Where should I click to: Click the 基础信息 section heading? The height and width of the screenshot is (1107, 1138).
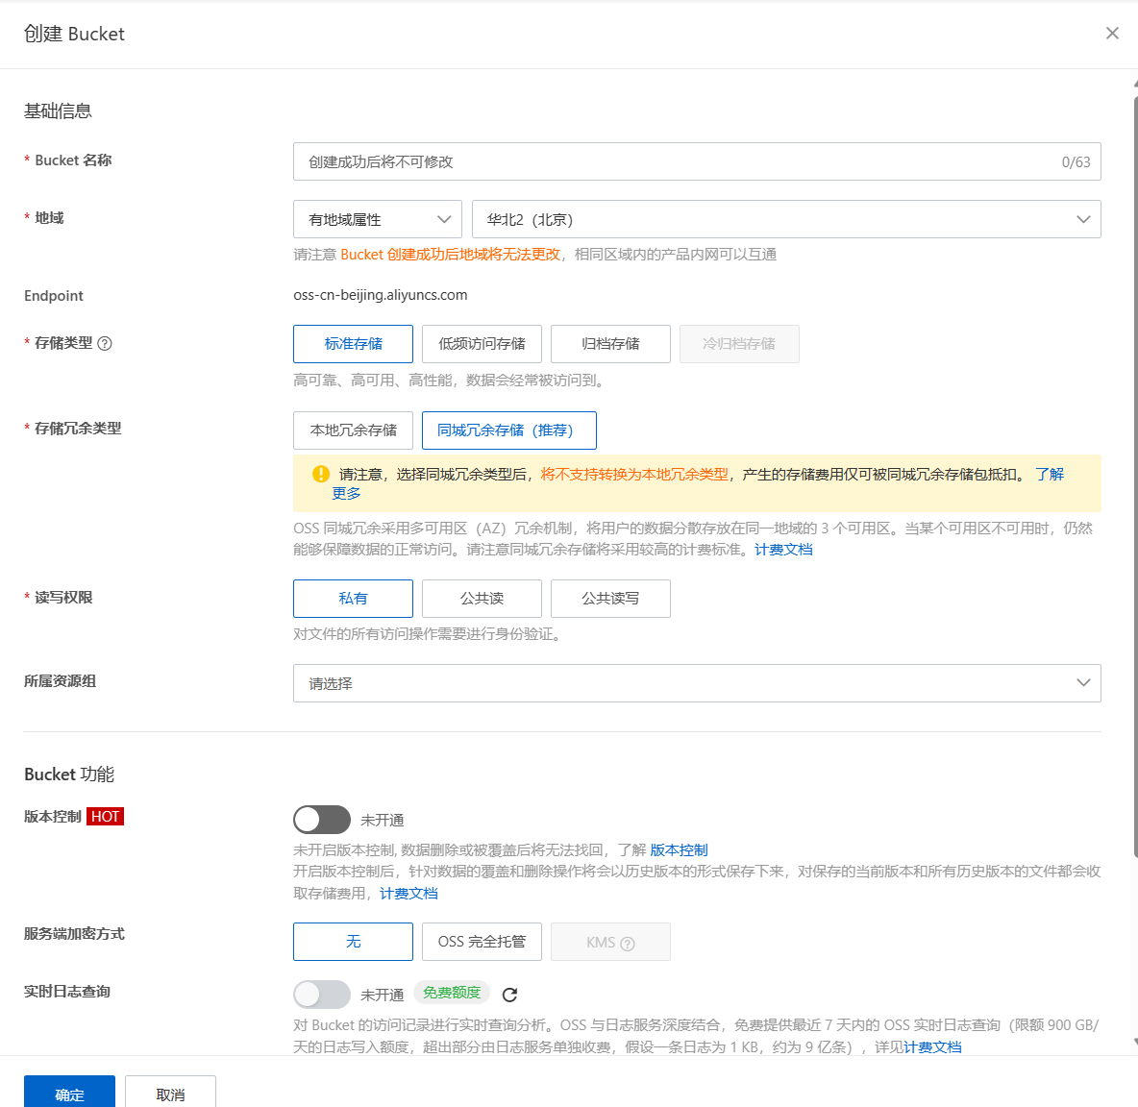point(58,111)
